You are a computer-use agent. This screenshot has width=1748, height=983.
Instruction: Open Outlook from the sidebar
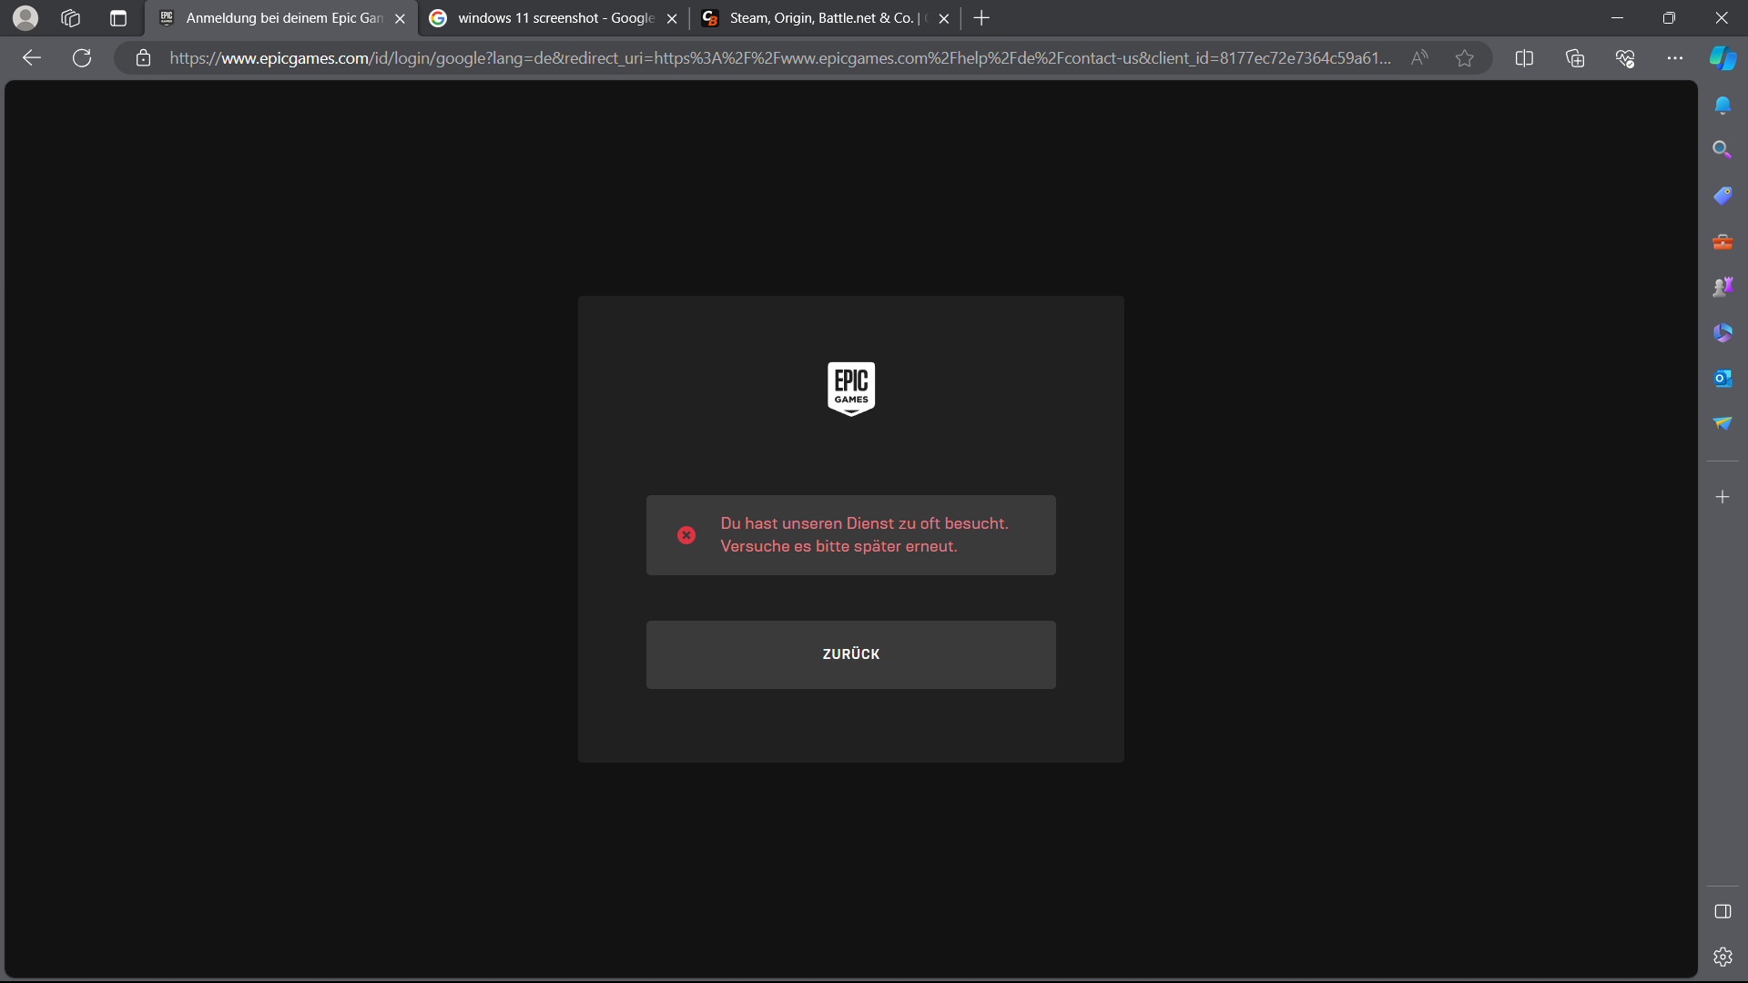[x=1722, y=378]
